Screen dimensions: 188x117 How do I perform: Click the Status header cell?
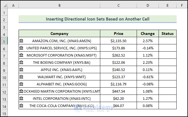tap(167, 34)
